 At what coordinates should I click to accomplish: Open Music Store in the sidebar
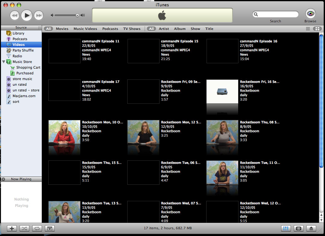pyautogui.click(x=22, y=62)
